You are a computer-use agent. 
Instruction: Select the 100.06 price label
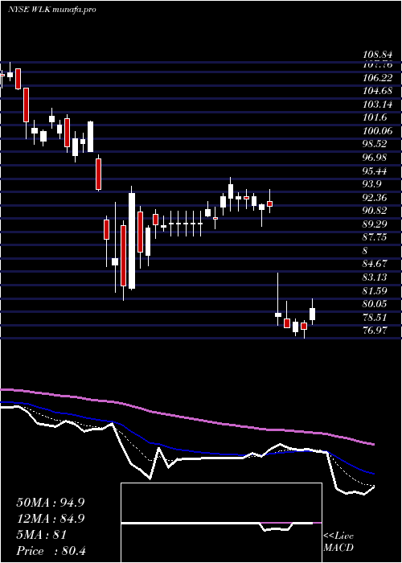(377, 130)
